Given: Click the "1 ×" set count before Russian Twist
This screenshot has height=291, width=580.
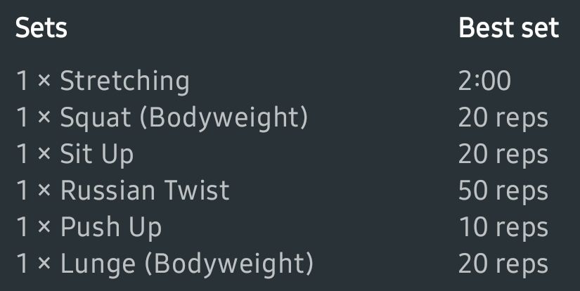Looking at the screenshot, I should click(x=33, y=190).
